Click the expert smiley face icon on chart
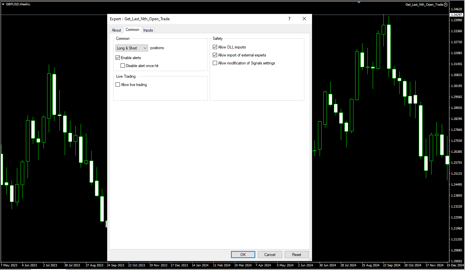The height and width of the screenshot is (270, 465). coord(445,5)
